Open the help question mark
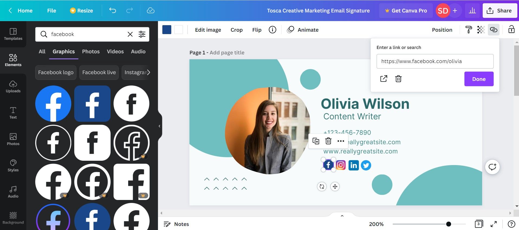Image resolution: width=519 pixels, height=230 pixels. [511, 224]
